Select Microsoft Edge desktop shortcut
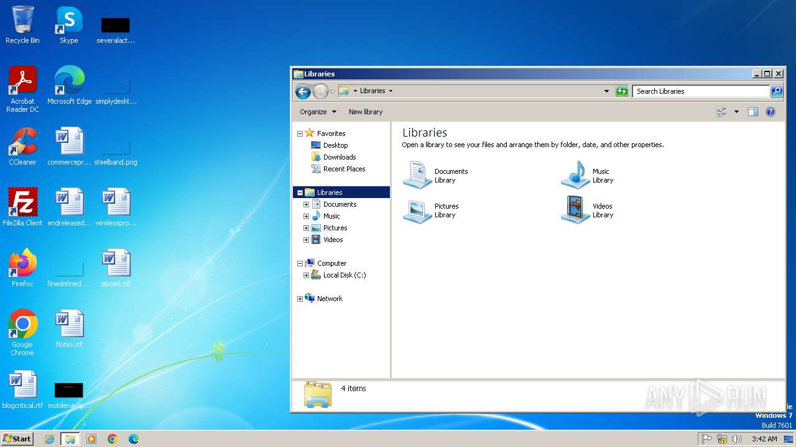Viewport: 796px width, 447px height. (69, 86)
